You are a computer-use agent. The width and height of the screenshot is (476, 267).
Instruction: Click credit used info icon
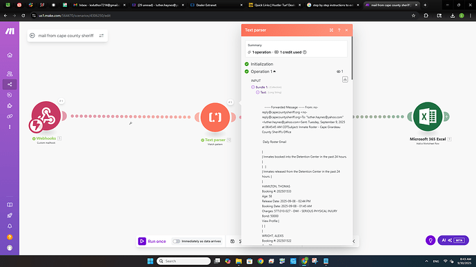(x=305, y=52)
